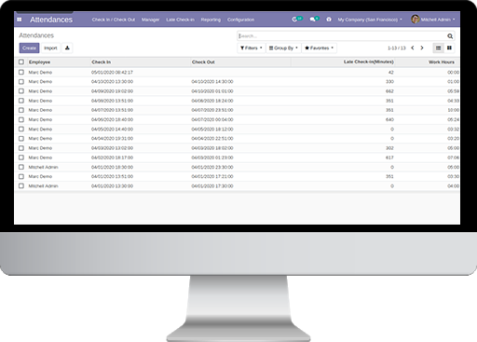Open My Company (San Francisco) dropdown
This screenshot has width=477, height=342.
(x=370, y=20)
